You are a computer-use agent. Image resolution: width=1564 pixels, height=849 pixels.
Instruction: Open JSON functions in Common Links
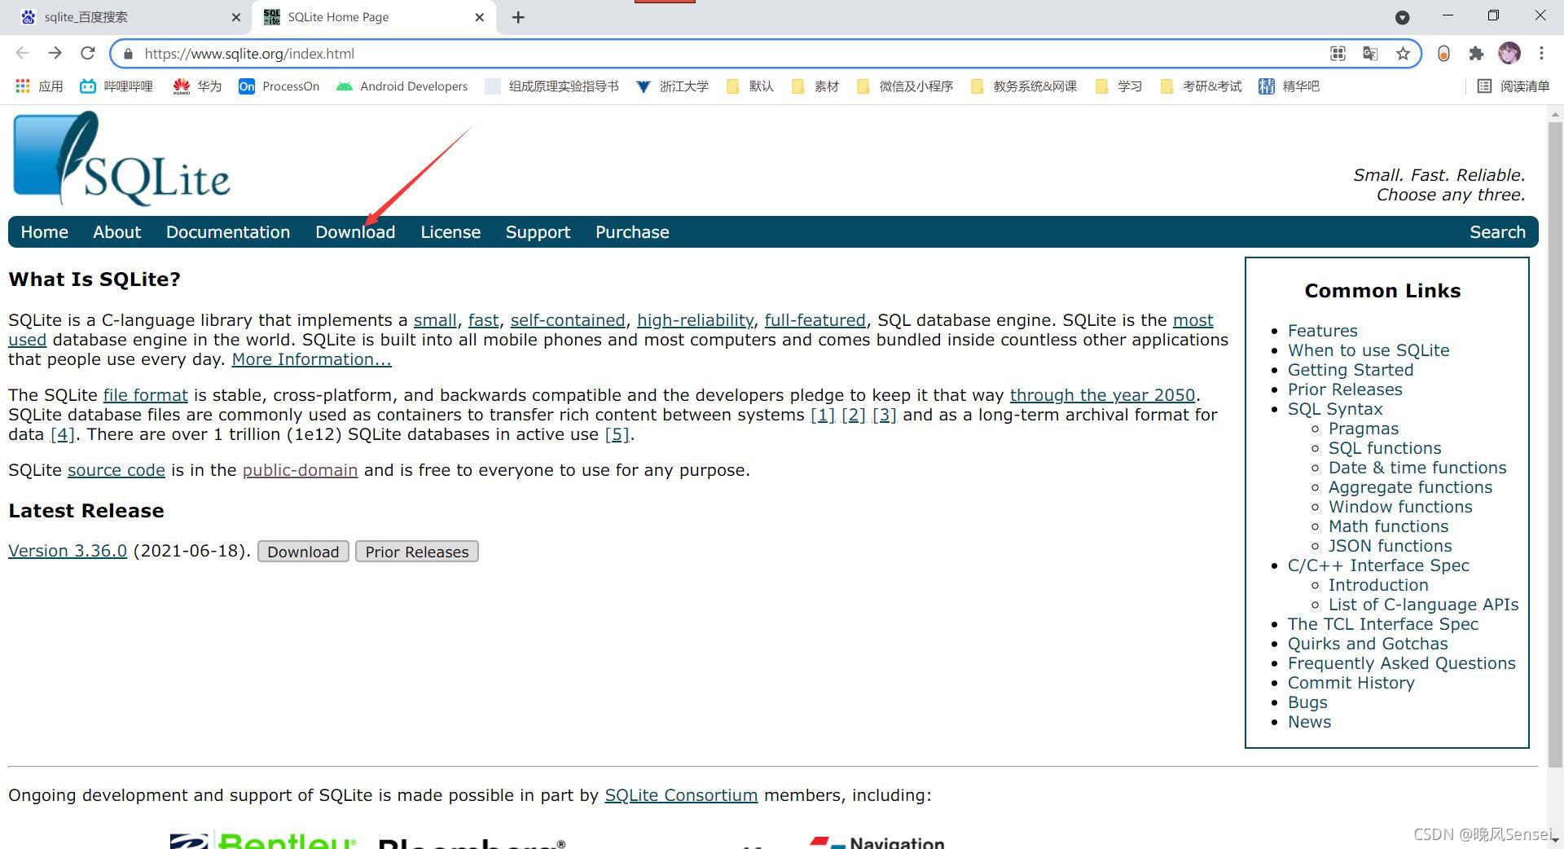pyautogui.click(x=1390, y=546)
